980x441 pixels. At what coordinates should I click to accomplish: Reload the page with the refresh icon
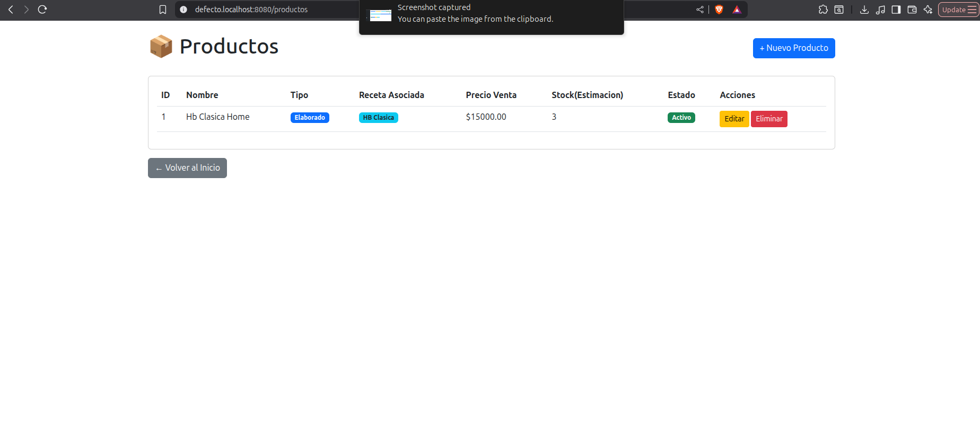42,10
